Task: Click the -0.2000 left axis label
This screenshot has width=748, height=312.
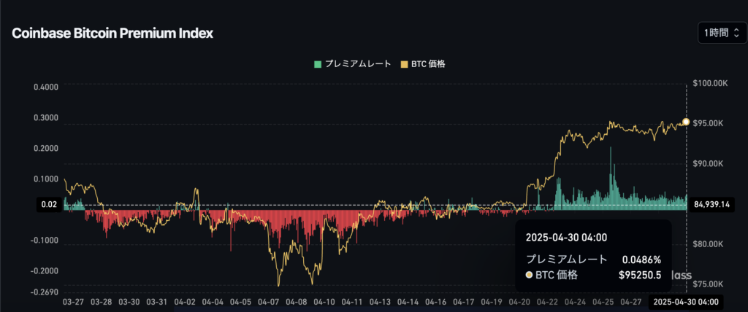Action: [45, 271]
